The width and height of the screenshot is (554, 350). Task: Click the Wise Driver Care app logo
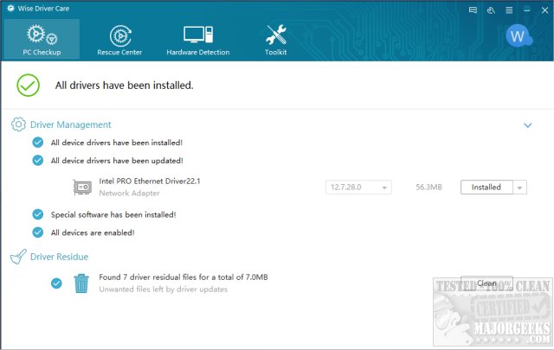(10, 9)
